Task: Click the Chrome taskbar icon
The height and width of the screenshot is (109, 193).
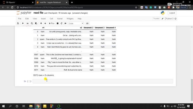Action: pos(38,106)
